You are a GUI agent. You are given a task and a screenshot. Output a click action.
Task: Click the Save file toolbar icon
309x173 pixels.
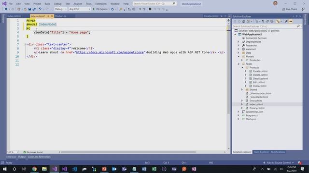click(29, 9)
